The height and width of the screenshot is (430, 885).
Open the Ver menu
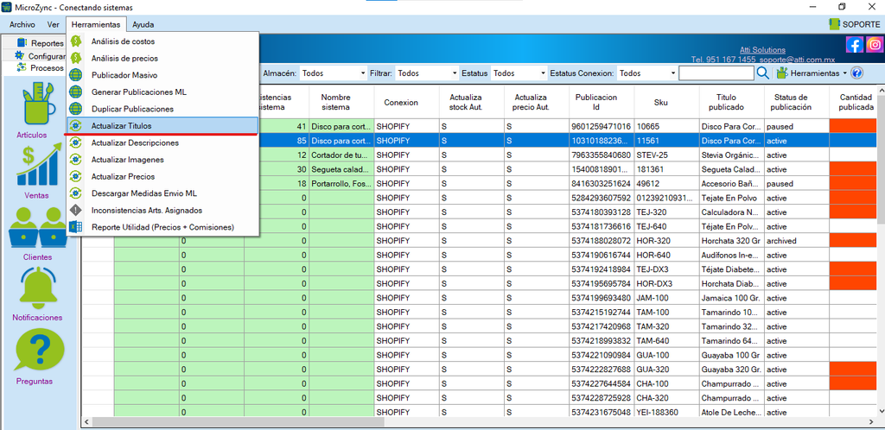click(53, 24)
